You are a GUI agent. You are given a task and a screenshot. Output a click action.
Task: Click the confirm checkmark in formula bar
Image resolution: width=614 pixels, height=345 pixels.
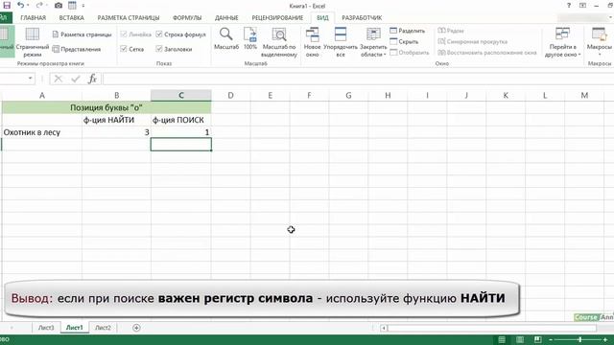tap(75, 79)
